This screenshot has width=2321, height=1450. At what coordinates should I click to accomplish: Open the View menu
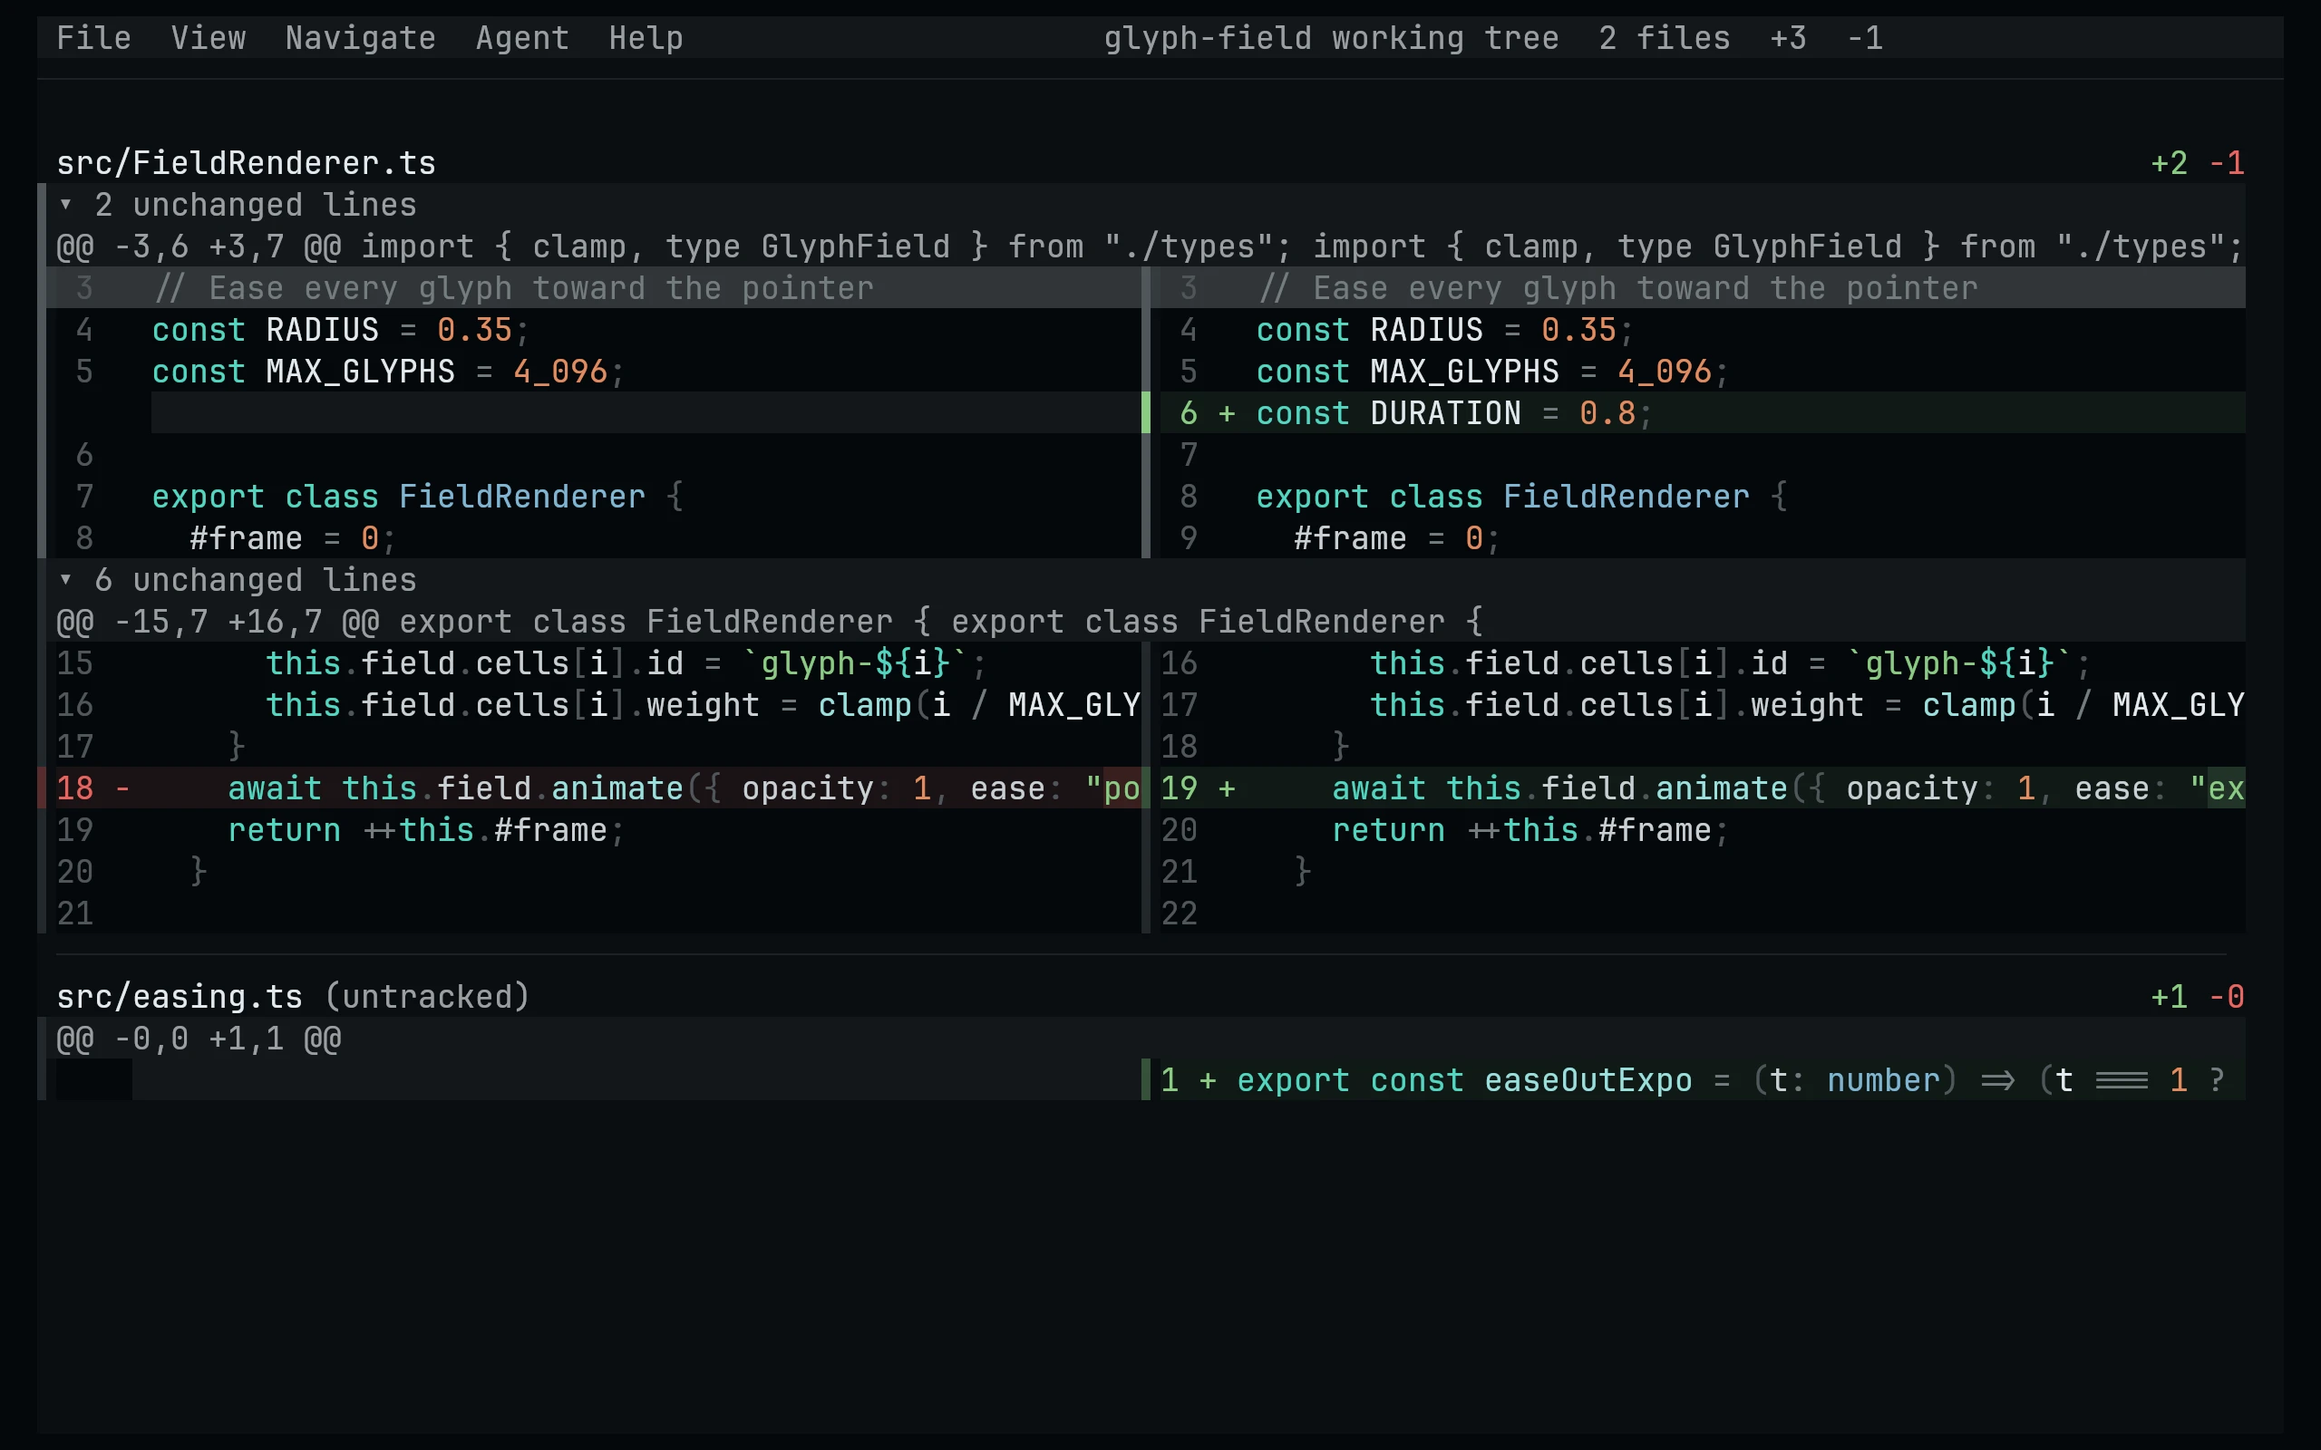click(209, 38)
